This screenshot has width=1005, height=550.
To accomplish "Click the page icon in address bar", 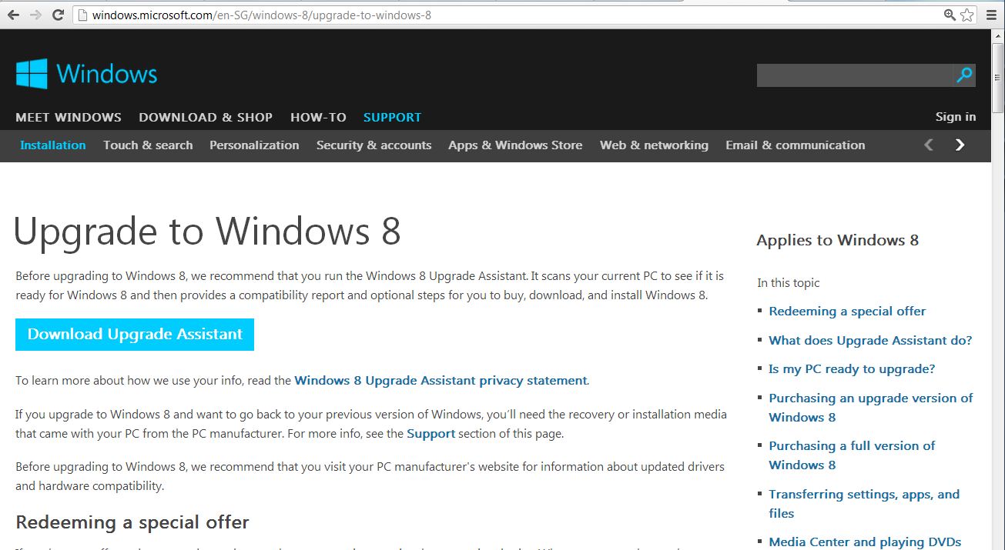I will coord(82,15).
